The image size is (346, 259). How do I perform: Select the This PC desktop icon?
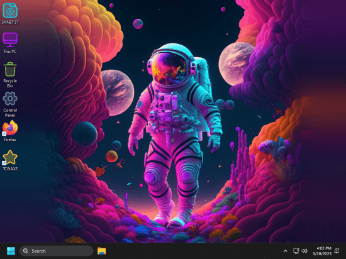pos(10,43)
